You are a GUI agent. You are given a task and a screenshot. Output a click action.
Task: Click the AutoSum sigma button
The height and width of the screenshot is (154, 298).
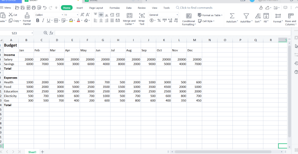pos(232,18)
